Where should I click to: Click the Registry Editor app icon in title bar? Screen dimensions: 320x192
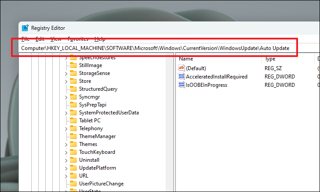[x=25, y=28]
